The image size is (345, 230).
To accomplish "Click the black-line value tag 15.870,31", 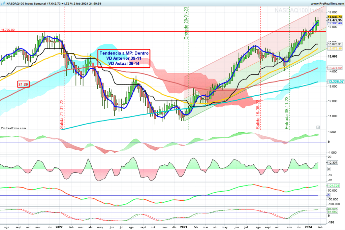I will point(335,44).
